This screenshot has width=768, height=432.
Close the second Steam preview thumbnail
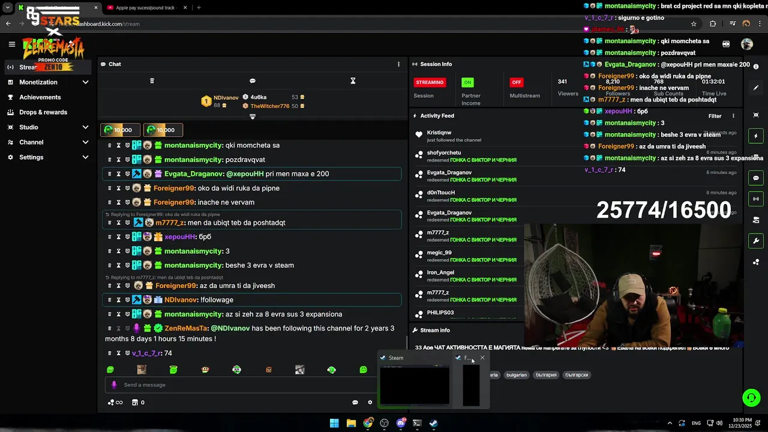tap(482, 358)
